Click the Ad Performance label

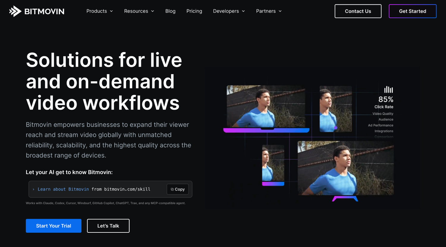pos(381,125)
